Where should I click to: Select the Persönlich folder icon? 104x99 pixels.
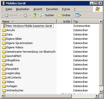click(x=4, y=69)
